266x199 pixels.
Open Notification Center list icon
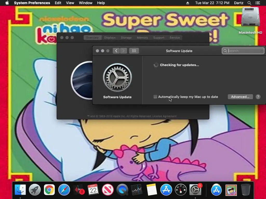click(x=257, y=3)
